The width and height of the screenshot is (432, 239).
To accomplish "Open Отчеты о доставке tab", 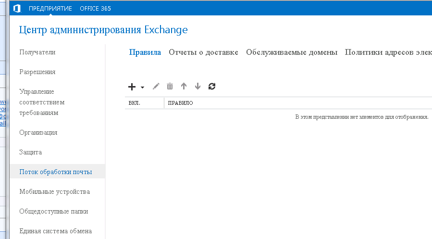I will tap(203, 52).
